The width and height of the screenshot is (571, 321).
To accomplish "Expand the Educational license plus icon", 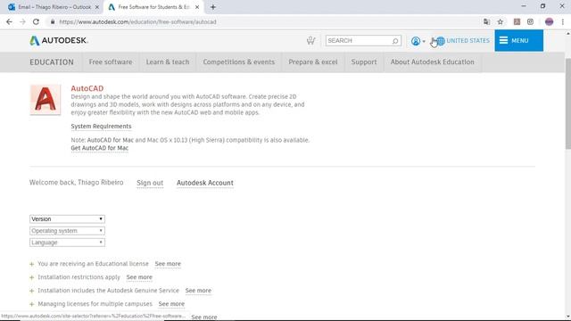I will (32, 264).
